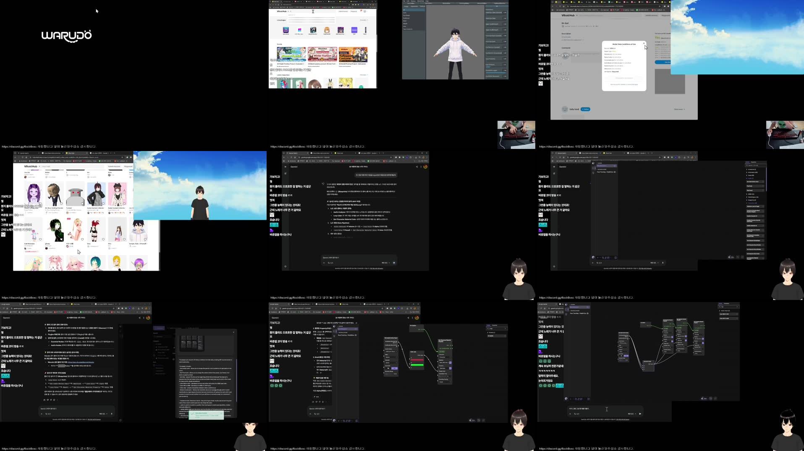Click the share icon above the node graph
This screenshot has width=804, height=451.
(x=417, y=167)
